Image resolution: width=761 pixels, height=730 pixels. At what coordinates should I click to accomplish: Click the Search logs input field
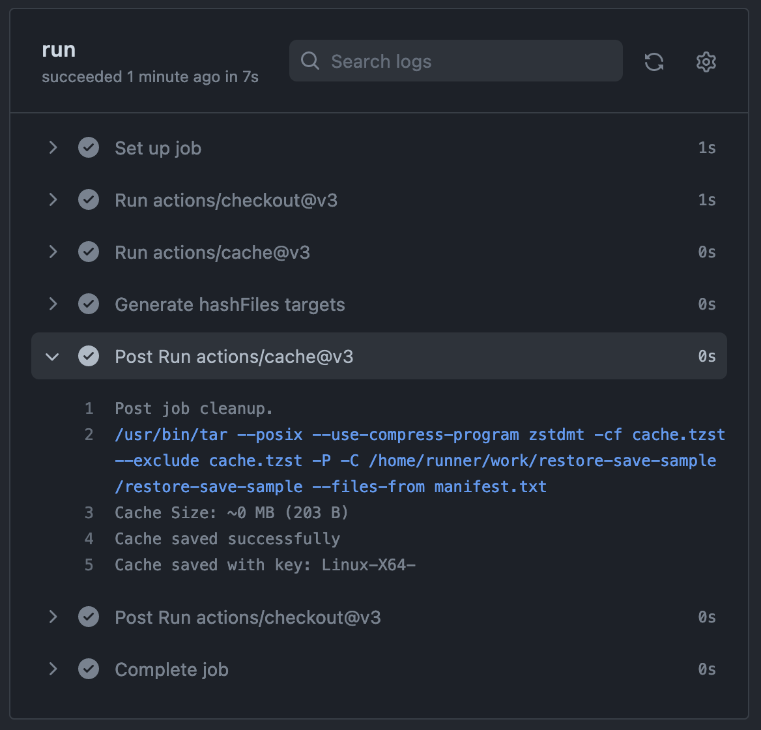[x=455, y=61]
